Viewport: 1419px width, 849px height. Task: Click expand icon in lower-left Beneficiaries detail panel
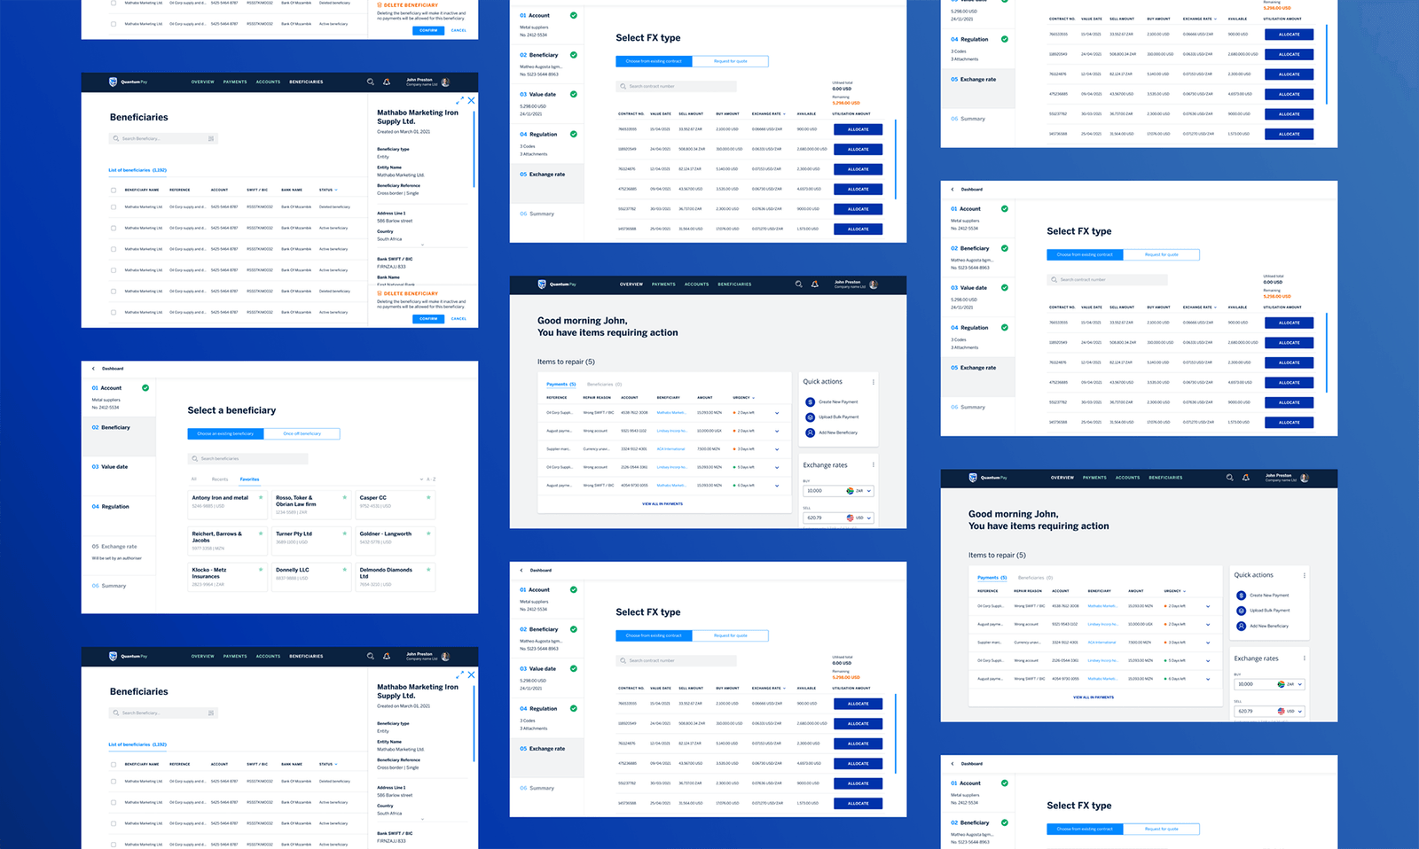(459, 675)
